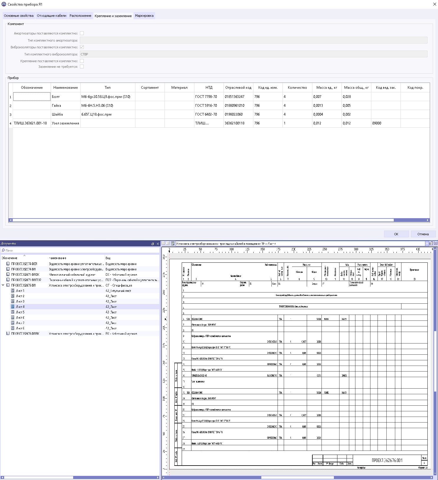The image size is (438, 480).
Task: Open the Расположение tab
Action: pyautogui.click(x=80, y=16)
